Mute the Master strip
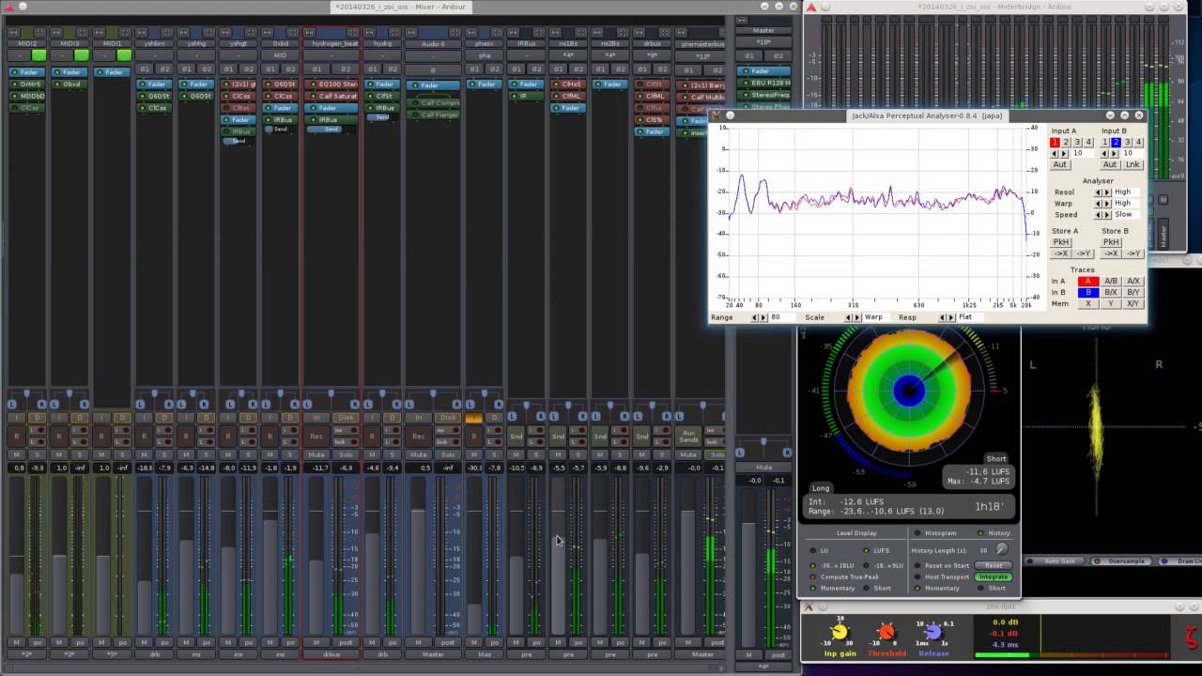 764,468
